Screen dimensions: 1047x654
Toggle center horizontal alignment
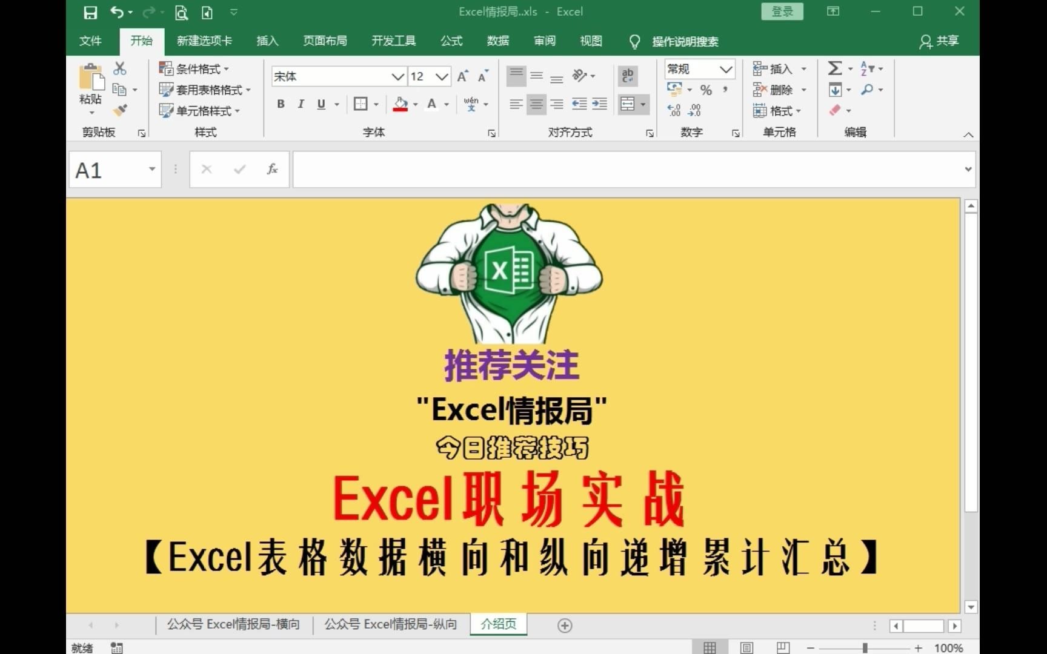pos(536,104)
